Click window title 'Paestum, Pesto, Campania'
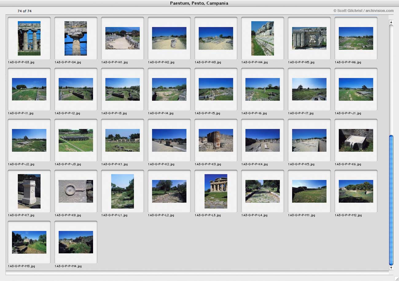This screenshot has height=281, width=399. point(199,3)
